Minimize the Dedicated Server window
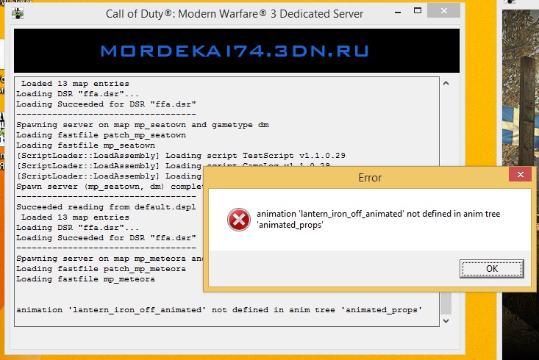The width and height of the screenshot is (539, 360). point(398,12)
